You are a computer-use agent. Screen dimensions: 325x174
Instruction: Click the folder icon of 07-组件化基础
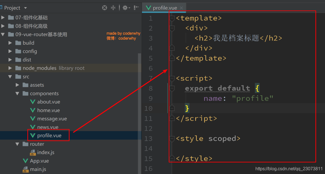click(11, 18)
